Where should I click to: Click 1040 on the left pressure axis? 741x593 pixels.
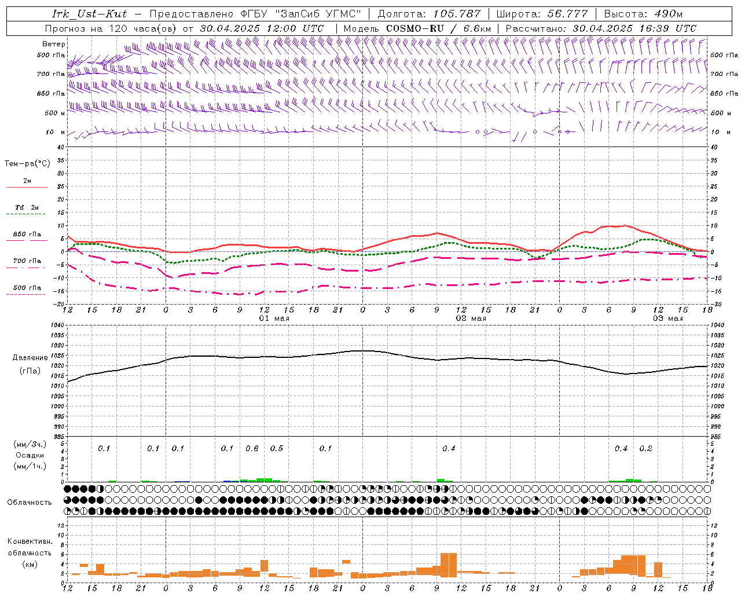[57, 325]
